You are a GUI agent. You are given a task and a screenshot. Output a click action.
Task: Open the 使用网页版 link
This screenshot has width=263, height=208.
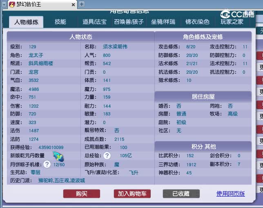click(230, 194)
